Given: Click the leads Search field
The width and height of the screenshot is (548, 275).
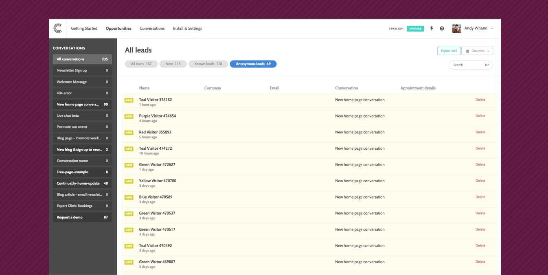Looking at the screenshot, I should pyautogui.click(x=471, y=65).
